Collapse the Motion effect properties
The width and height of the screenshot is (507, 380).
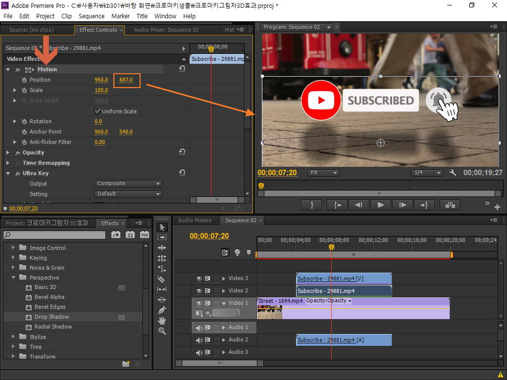point(8,69)
